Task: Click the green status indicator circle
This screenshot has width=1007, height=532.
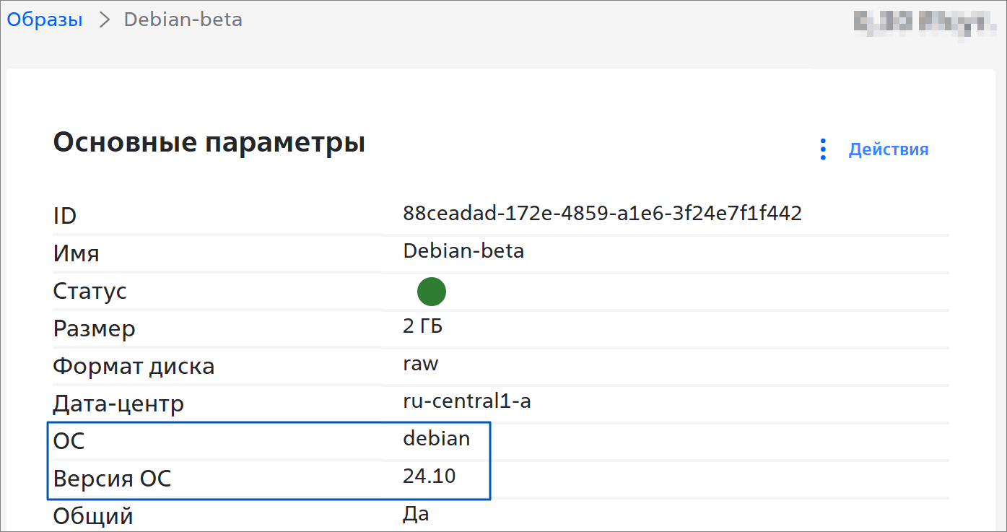Action: pos(432,292)
